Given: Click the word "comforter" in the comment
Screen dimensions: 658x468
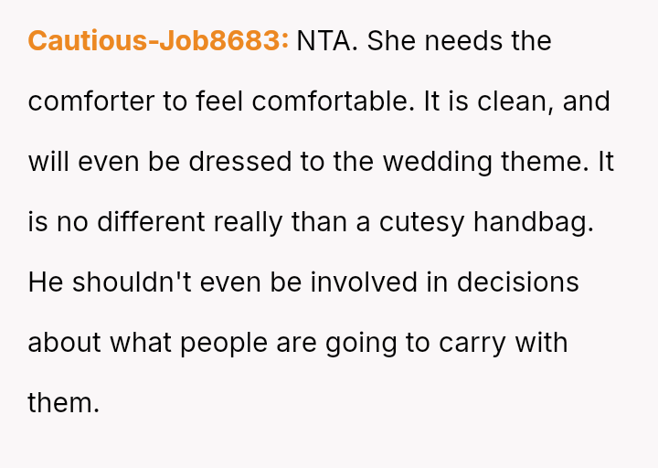Looking at the screenshot, I should point(91,101).
